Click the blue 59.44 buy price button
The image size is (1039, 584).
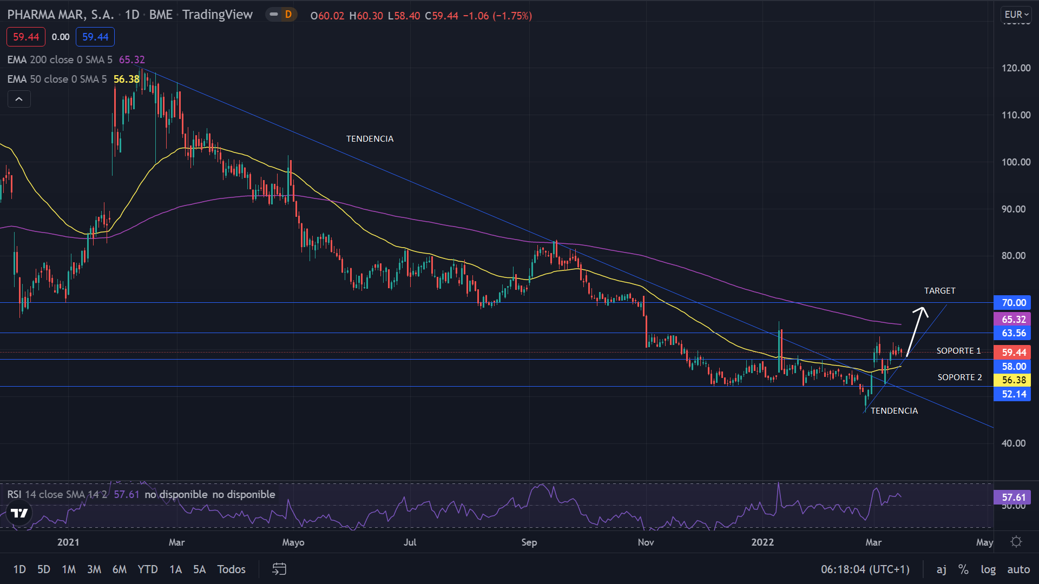pyautogui.click(x=95, y=37)
